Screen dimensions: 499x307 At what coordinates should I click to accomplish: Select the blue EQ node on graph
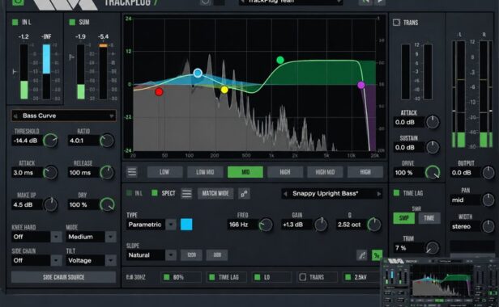[198, 73]
